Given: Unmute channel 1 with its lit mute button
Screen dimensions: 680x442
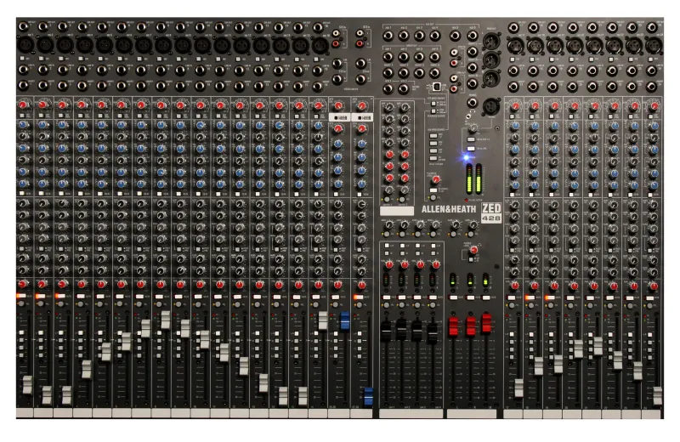Looking at the screenshot, I should click(20, 296).
